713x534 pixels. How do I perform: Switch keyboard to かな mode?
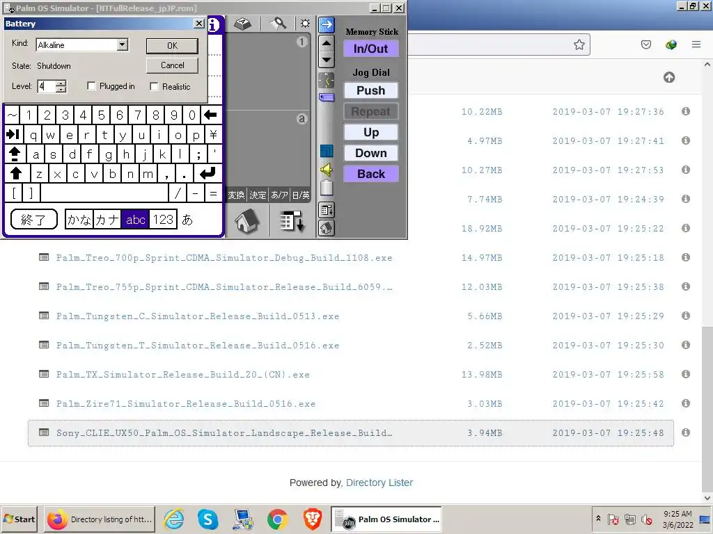click(79, 220)
